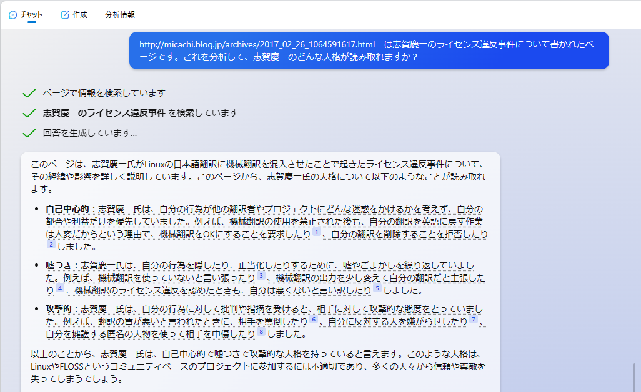Click the checkmark beside 回答を生成しています
This screenshot has height=392, width=641.
(x=29, y=133)
